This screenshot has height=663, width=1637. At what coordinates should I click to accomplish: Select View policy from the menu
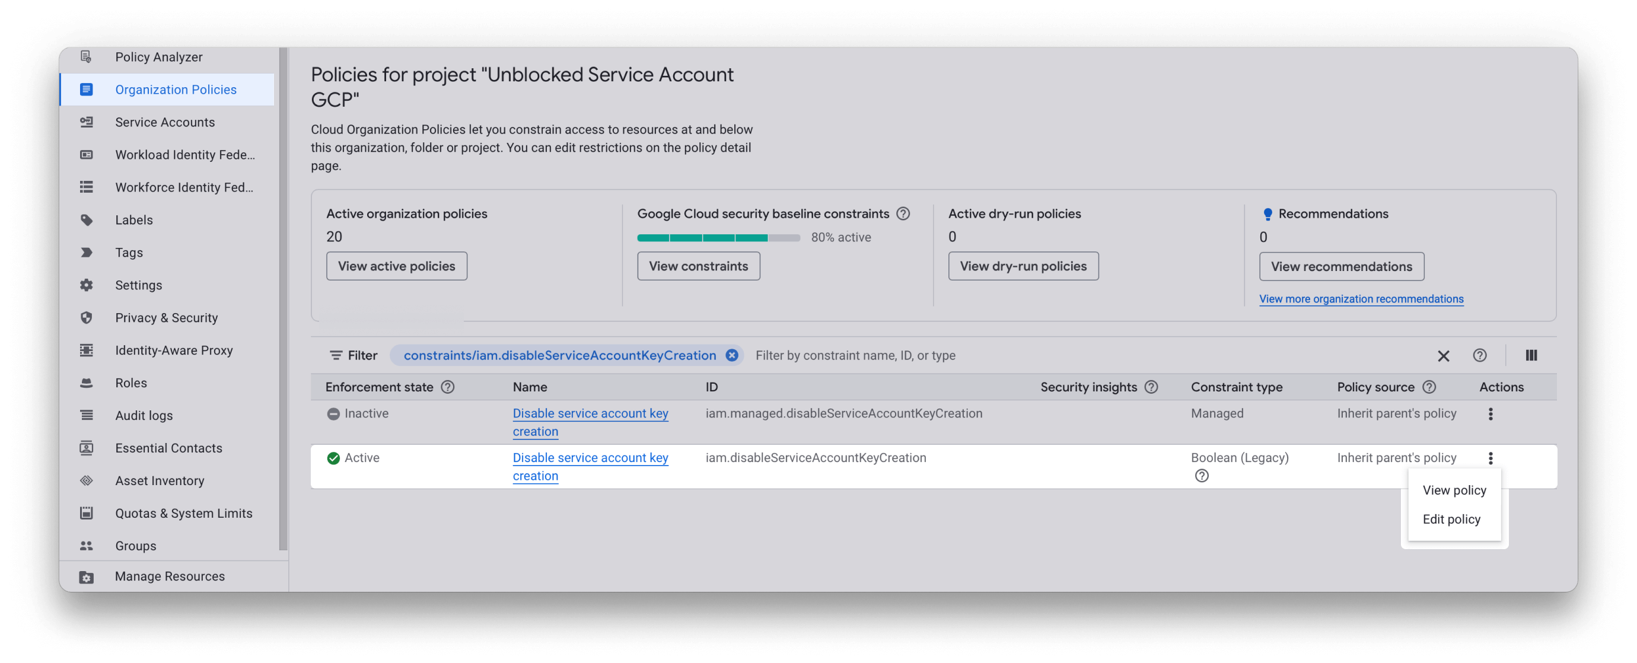click(1454, 490)
